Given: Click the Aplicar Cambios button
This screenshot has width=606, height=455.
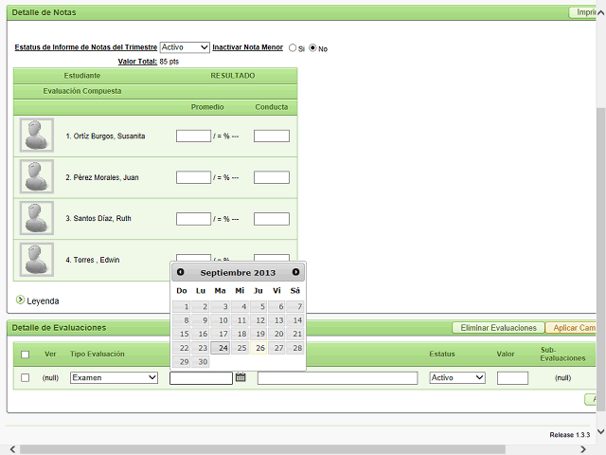Looking at the screenshot, I should tap(574, 328).
